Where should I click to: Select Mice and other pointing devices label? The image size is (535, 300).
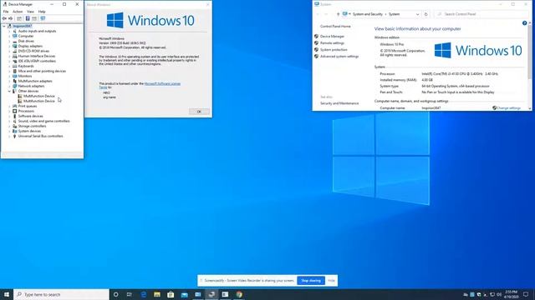point(42,71)
